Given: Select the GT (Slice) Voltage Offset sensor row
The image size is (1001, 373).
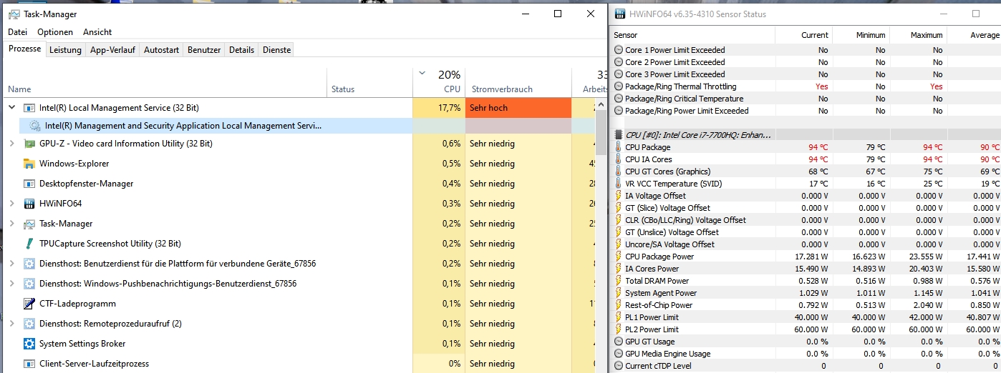Looking at the screenshot, I should [x=806, y=208].
